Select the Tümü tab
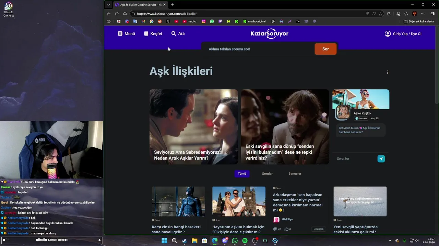The image size is (439, 246). click(x=242, y=174)
